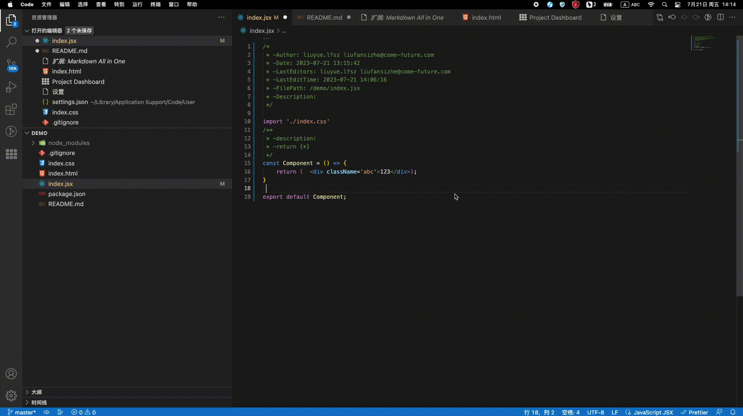Open the Search view in activity bar
Screen dimensions: 743x416
pos(11,42)
